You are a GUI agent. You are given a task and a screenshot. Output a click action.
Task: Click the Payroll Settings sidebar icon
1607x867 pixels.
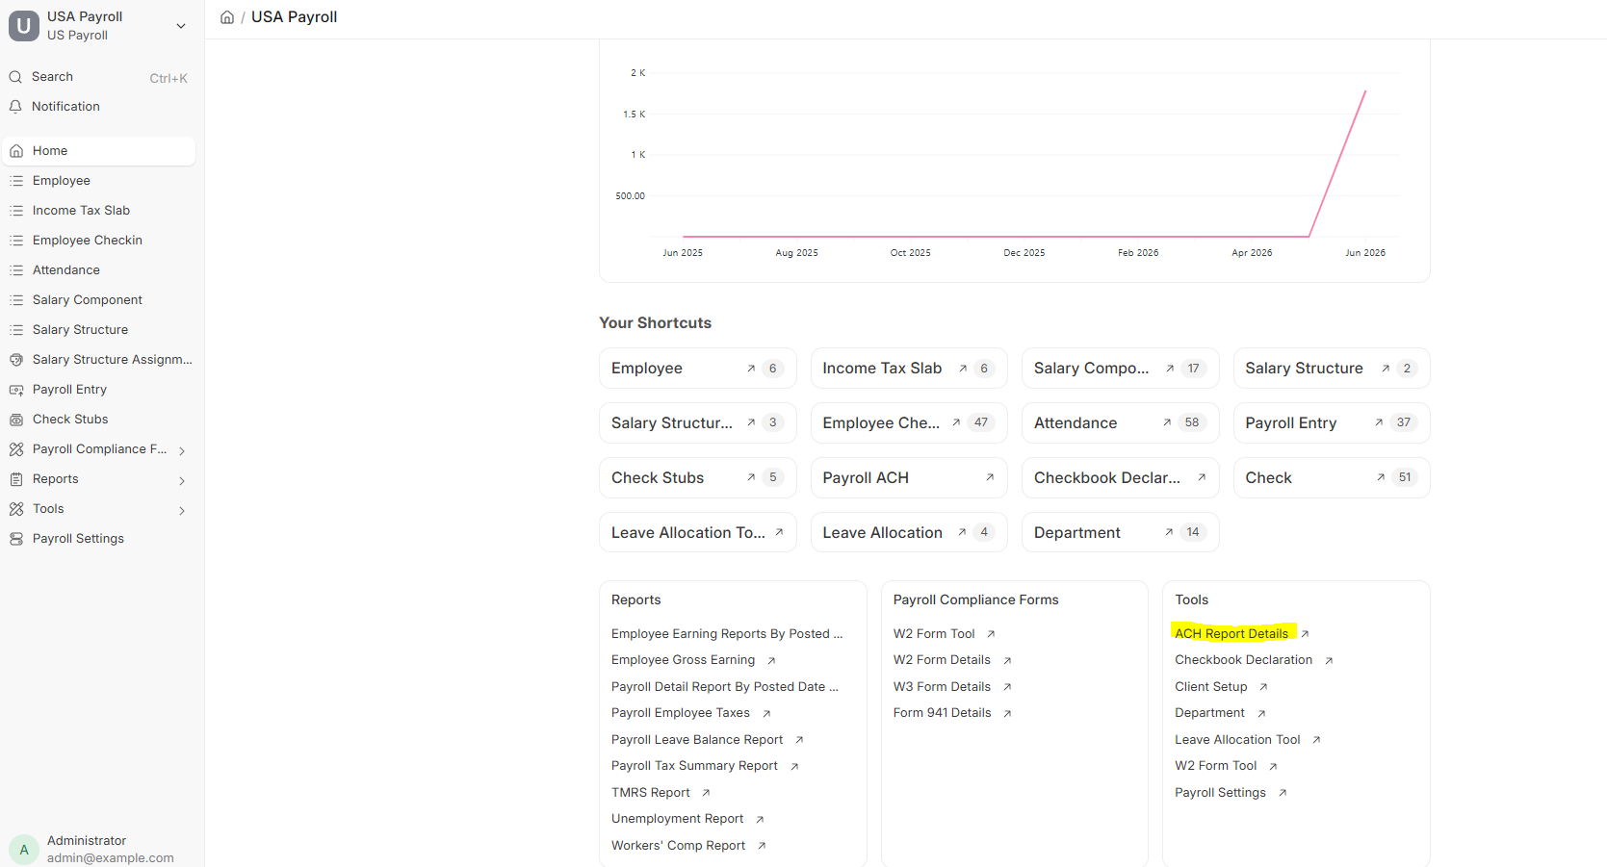[x=16, y=539]
